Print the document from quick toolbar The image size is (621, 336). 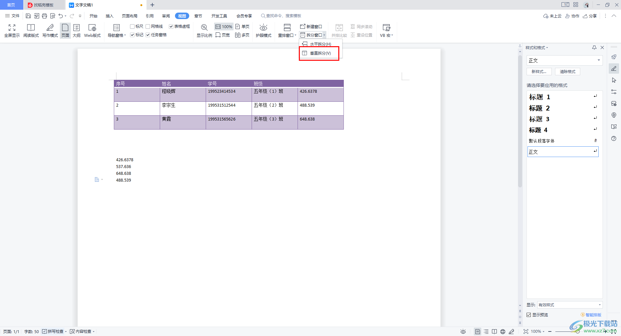pyautogui.click(x=45, y=16)
